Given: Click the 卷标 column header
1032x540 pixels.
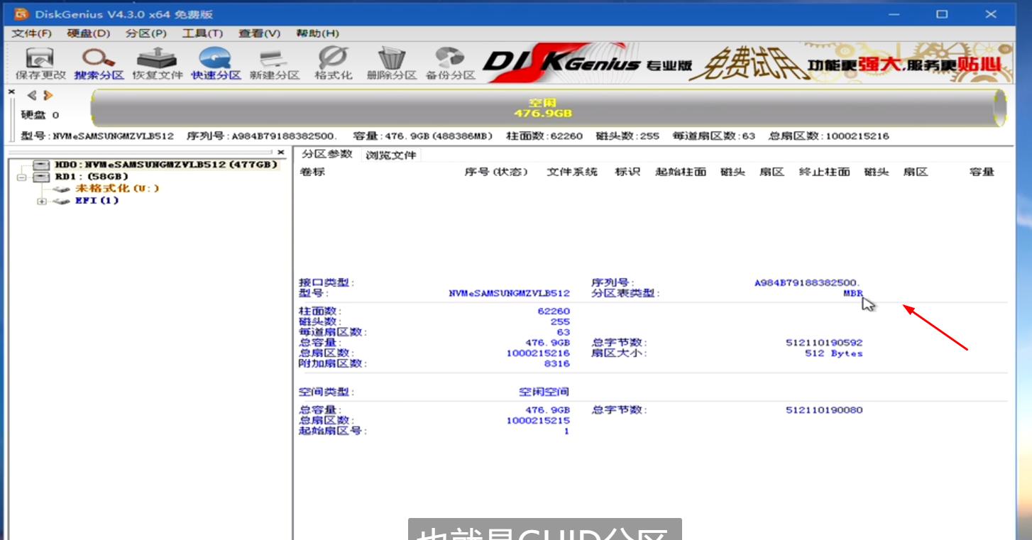Looking at the screenshot, I should pyautogui.click(x=312, y=172).
